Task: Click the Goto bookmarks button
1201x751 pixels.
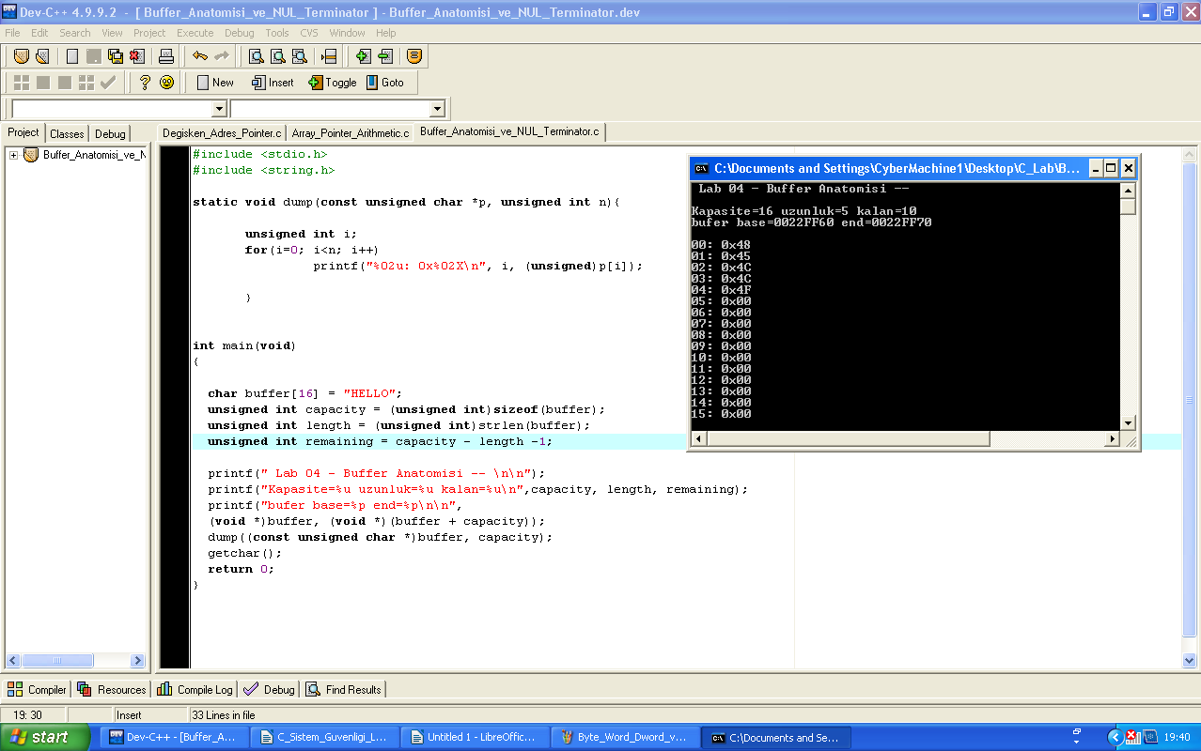Action: pos(385,83)
